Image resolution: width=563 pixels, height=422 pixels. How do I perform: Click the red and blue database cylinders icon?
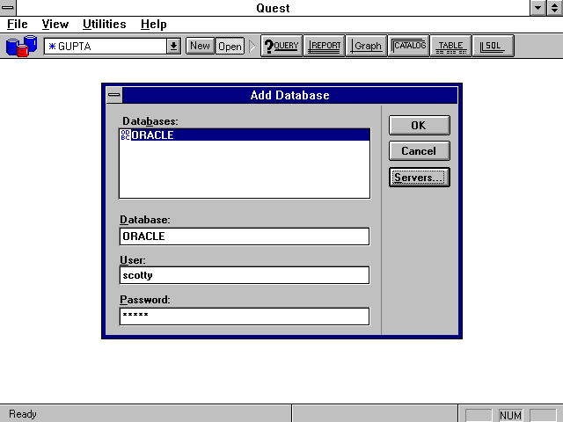click(21, 46)
